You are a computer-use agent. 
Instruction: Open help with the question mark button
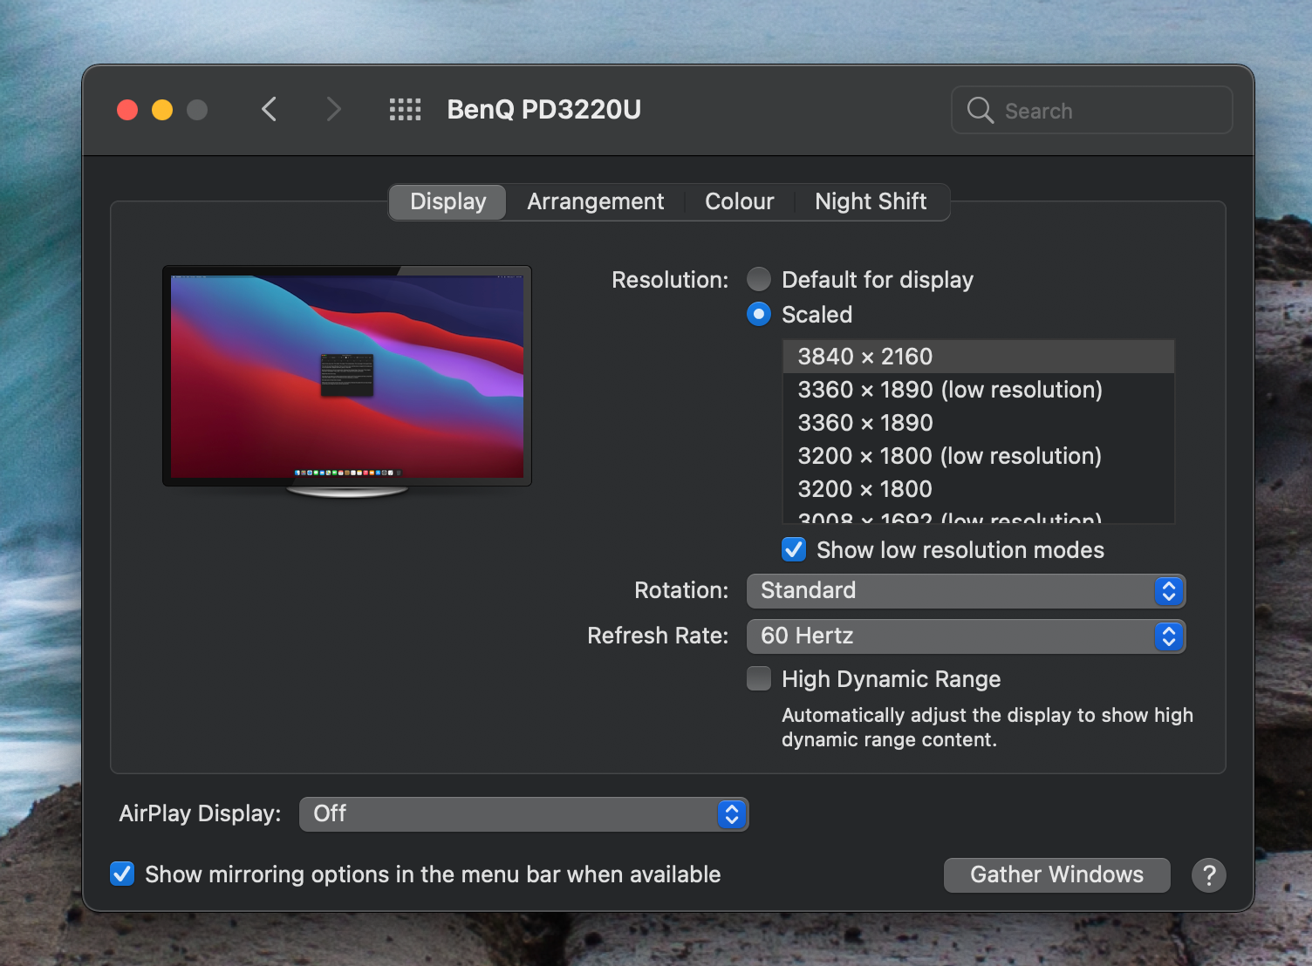(x=1209, y=874)
